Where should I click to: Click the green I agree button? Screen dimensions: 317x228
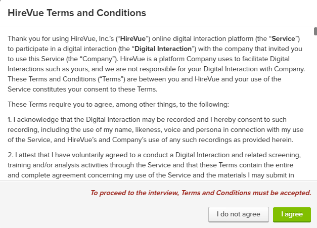pyautogui.click(x=291, y=214)
